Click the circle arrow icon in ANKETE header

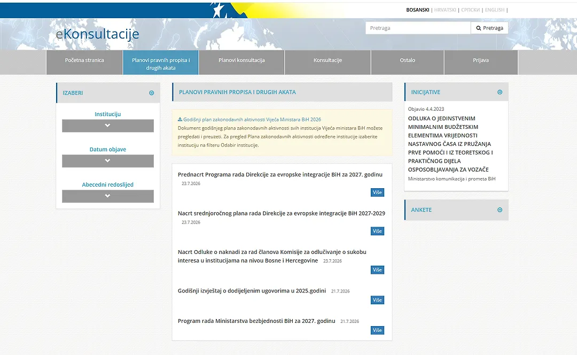500,210
